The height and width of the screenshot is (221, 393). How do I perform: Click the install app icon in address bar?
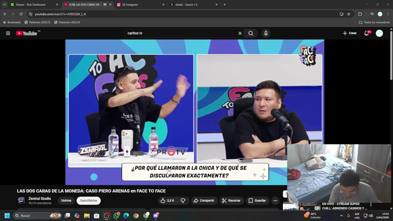click(x=341, y=14)
